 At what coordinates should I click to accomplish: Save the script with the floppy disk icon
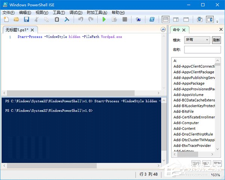26,19
